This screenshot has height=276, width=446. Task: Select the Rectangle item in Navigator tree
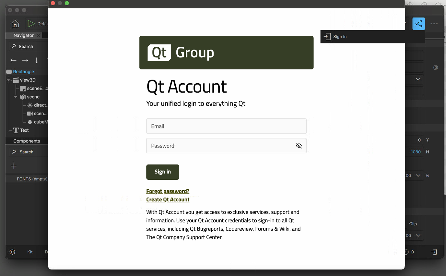[23, 72]
